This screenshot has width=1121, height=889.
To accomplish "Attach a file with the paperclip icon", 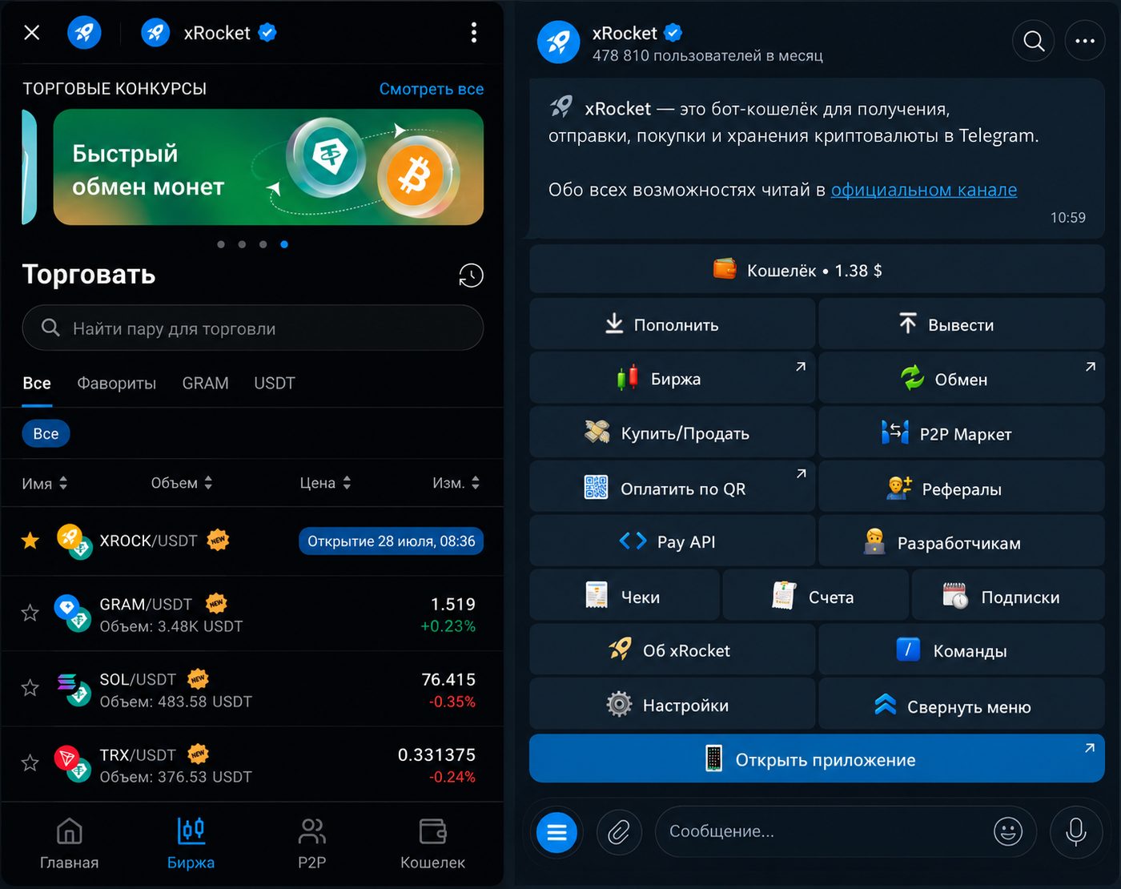I will 618,832.
